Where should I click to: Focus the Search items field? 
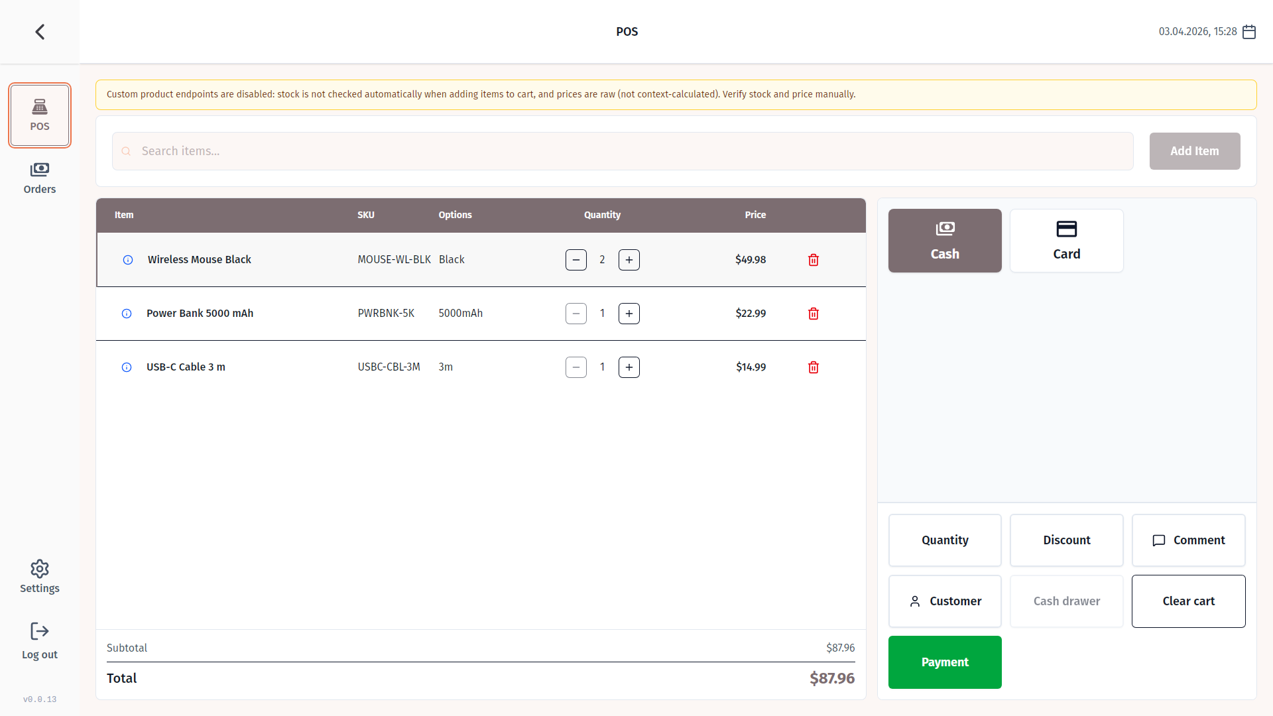(x=623, y=151)
